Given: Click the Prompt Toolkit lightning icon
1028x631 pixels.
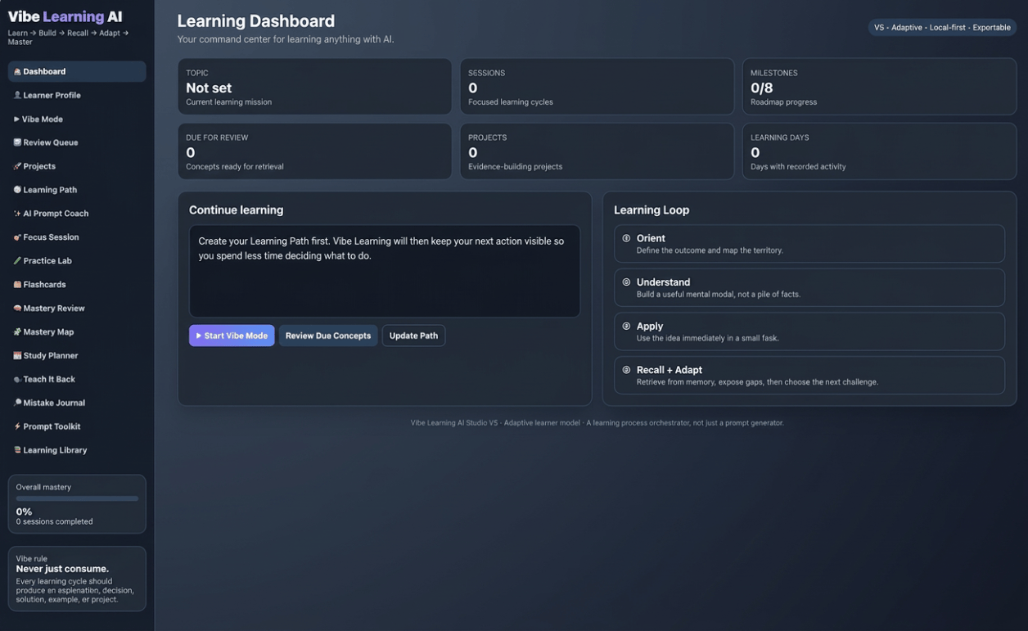Looking at the screenshot, I should (x=17, y=426).
